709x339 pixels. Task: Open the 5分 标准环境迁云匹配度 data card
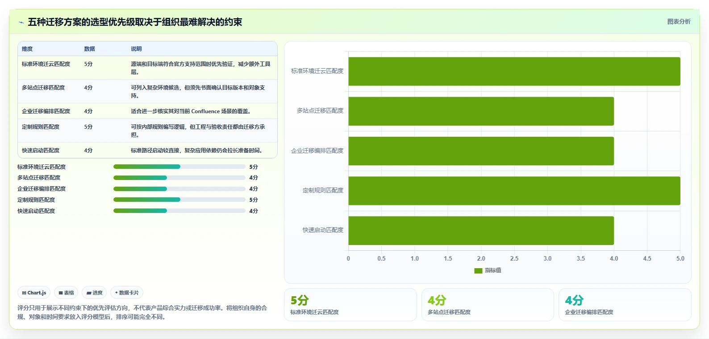click(350, 305)
